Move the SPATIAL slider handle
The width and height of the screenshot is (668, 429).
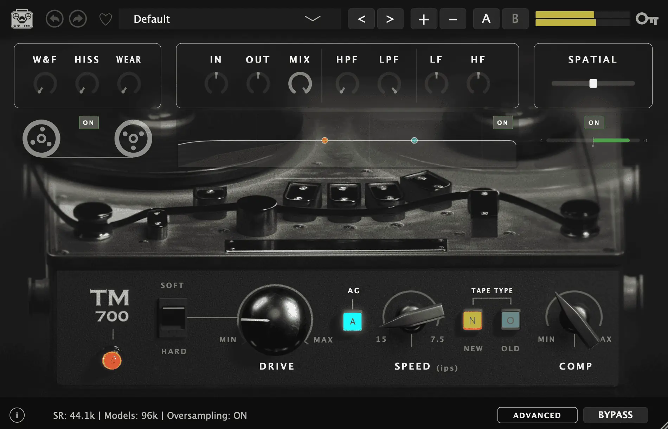coord(593,83)
